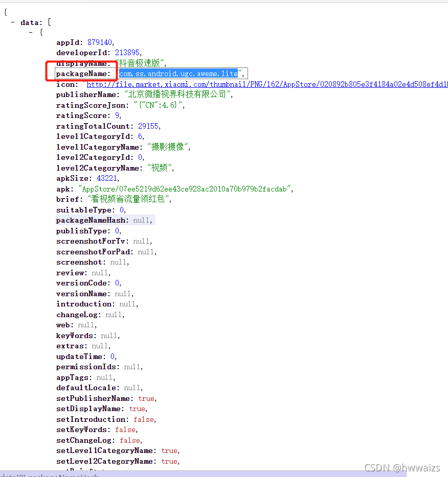The image size is (448, 477).
Task: Click the setKeyWords false value
Action: point(125,430)
